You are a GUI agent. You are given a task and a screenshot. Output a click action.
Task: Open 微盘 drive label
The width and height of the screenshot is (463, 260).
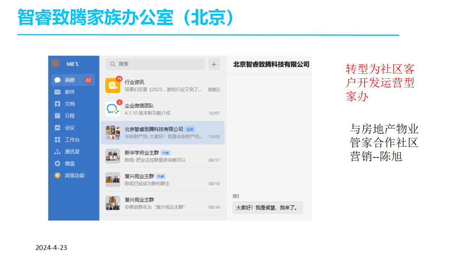click(x=70, y=164)
